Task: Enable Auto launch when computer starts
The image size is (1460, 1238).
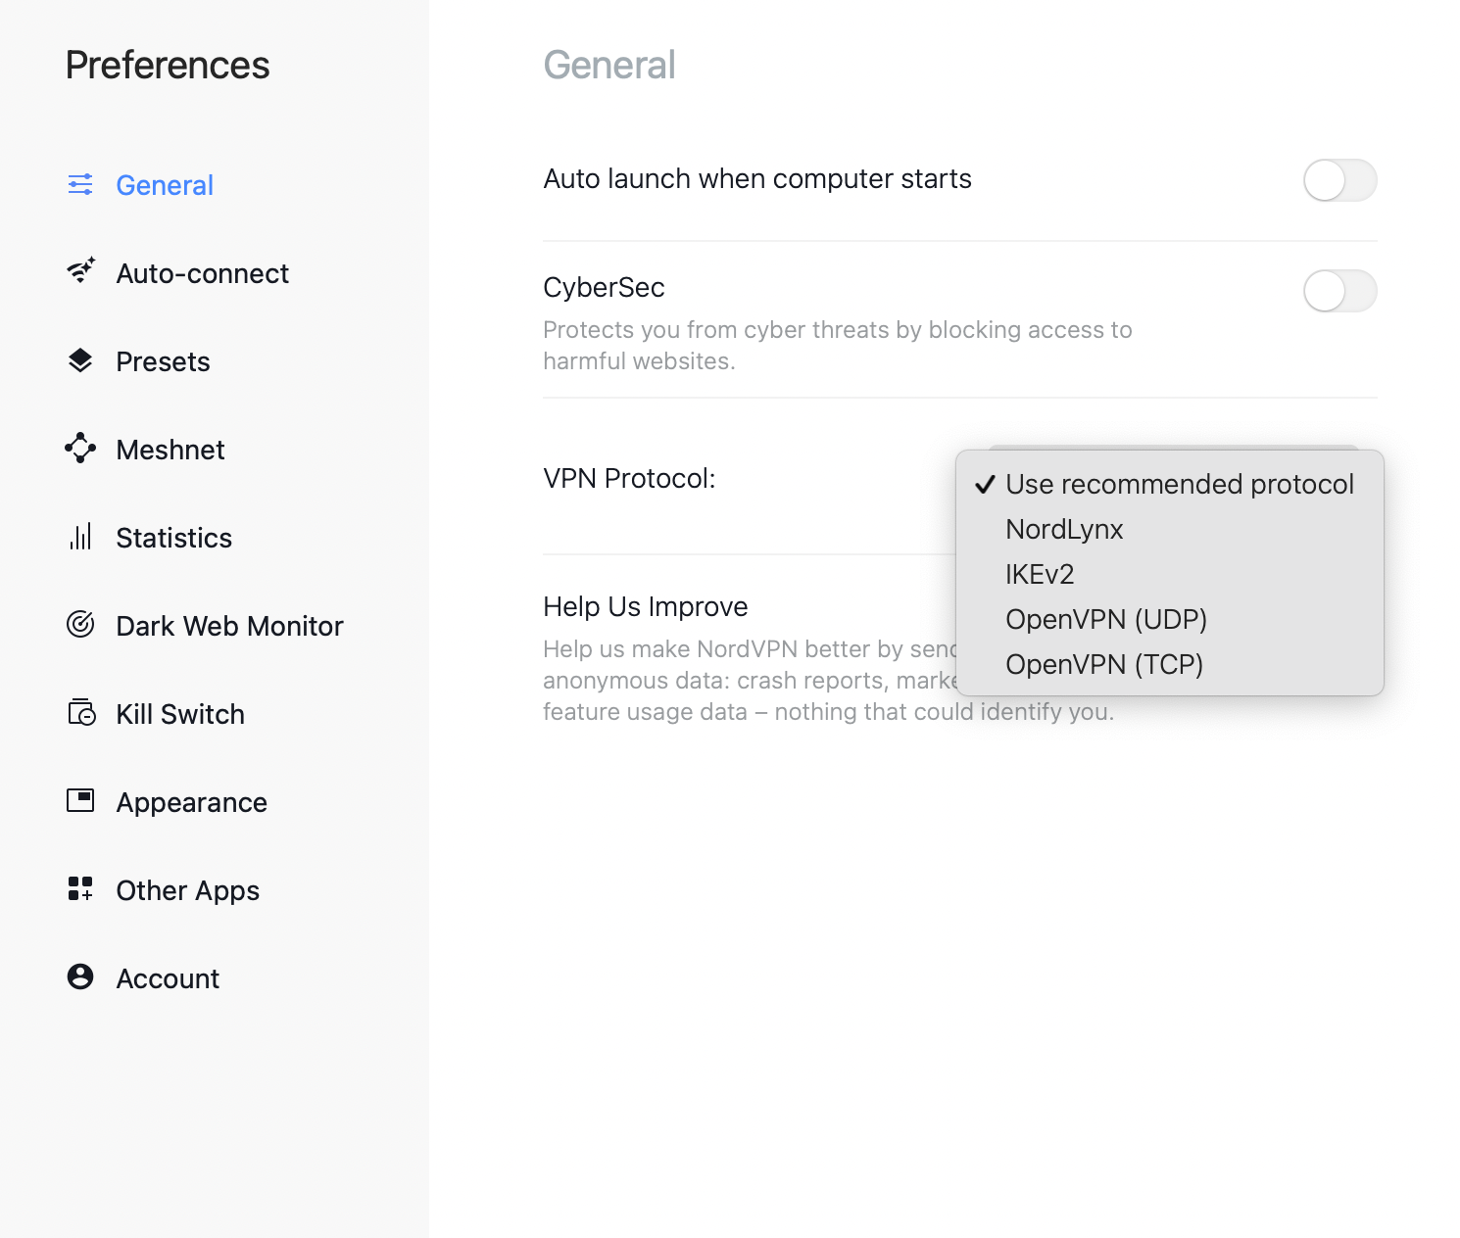Action: pyautogui.click(x=1339, y=180)
